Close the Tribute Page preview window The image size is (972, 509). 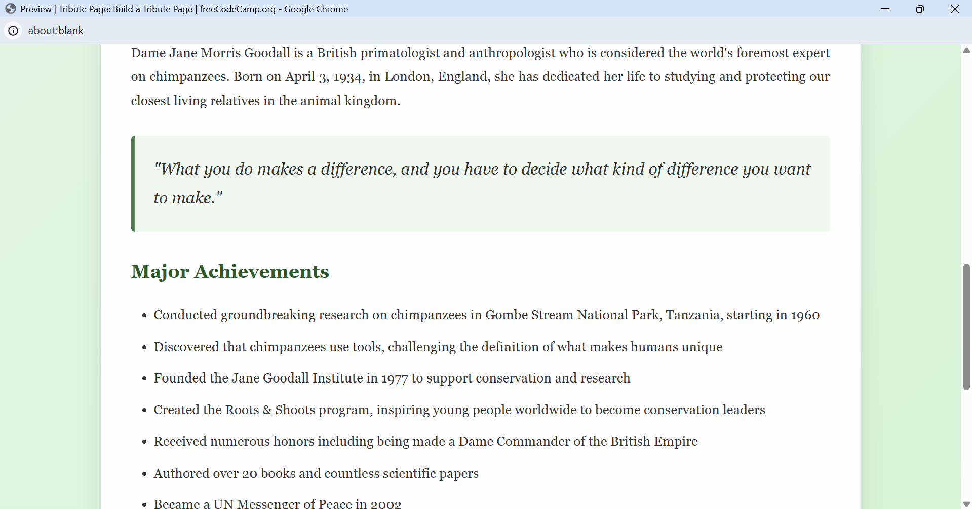(x=955, y=9)
